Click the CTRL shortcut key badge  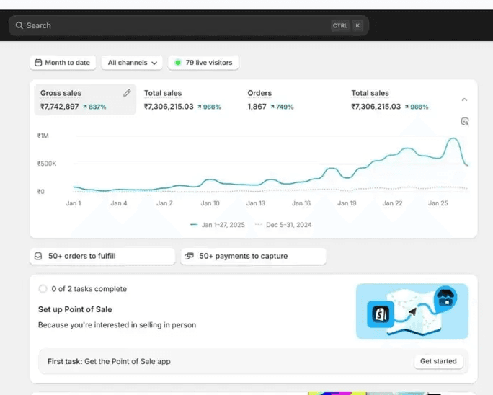tap(340, 25)
